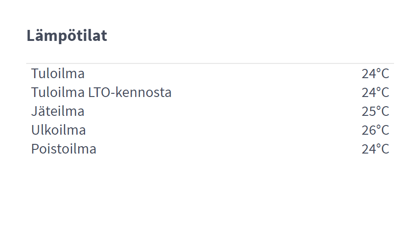Select the Jäteilma row label

point(58,111)
